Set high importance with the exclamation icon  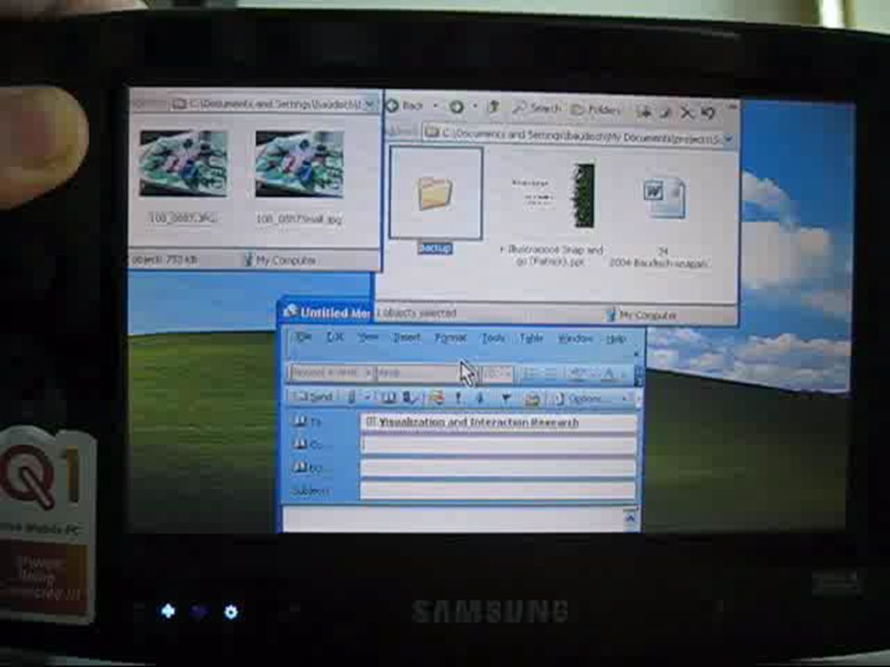459,398
